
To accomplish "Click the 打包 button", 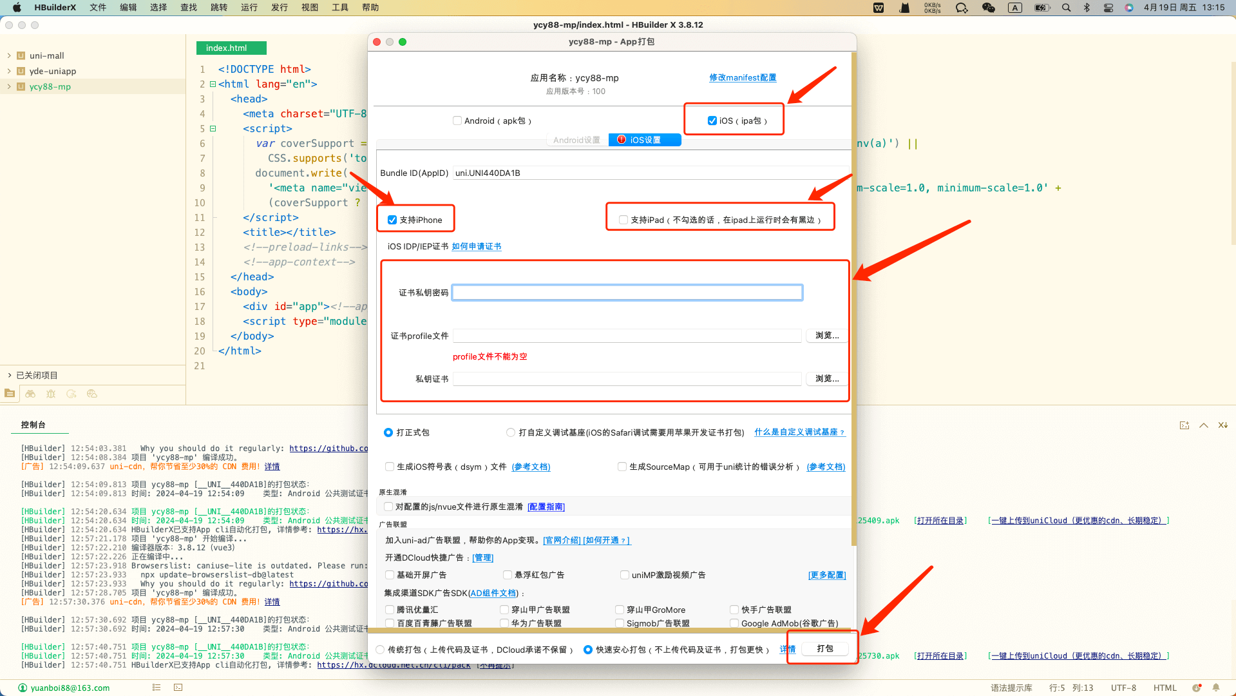I will coord(824,648).
